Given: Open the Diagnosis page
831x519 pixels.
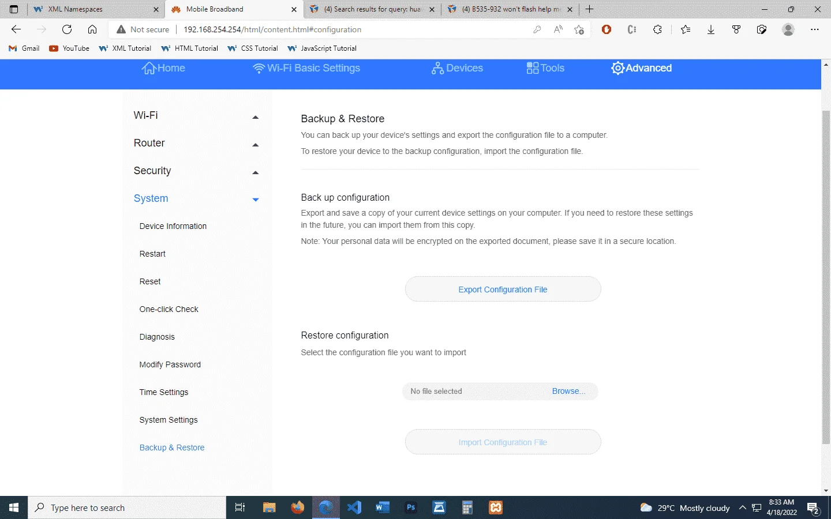Looking at the screenshot, I should [157, 337].
